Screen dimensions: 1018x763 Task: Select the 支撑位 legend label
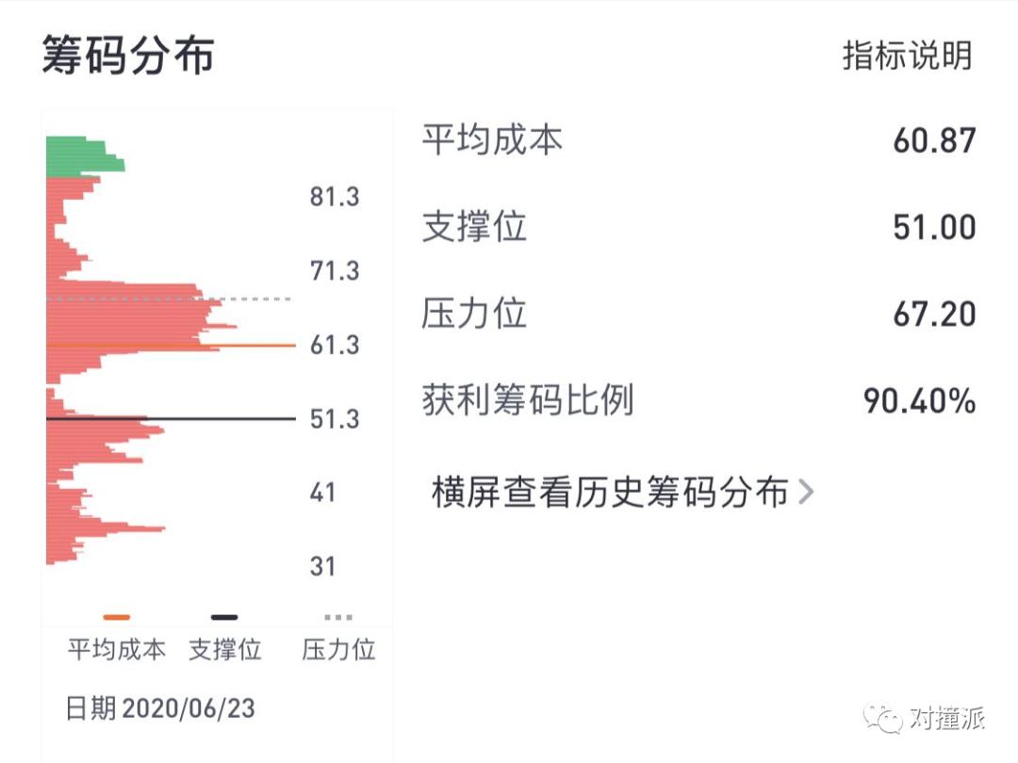pos(224,650)
